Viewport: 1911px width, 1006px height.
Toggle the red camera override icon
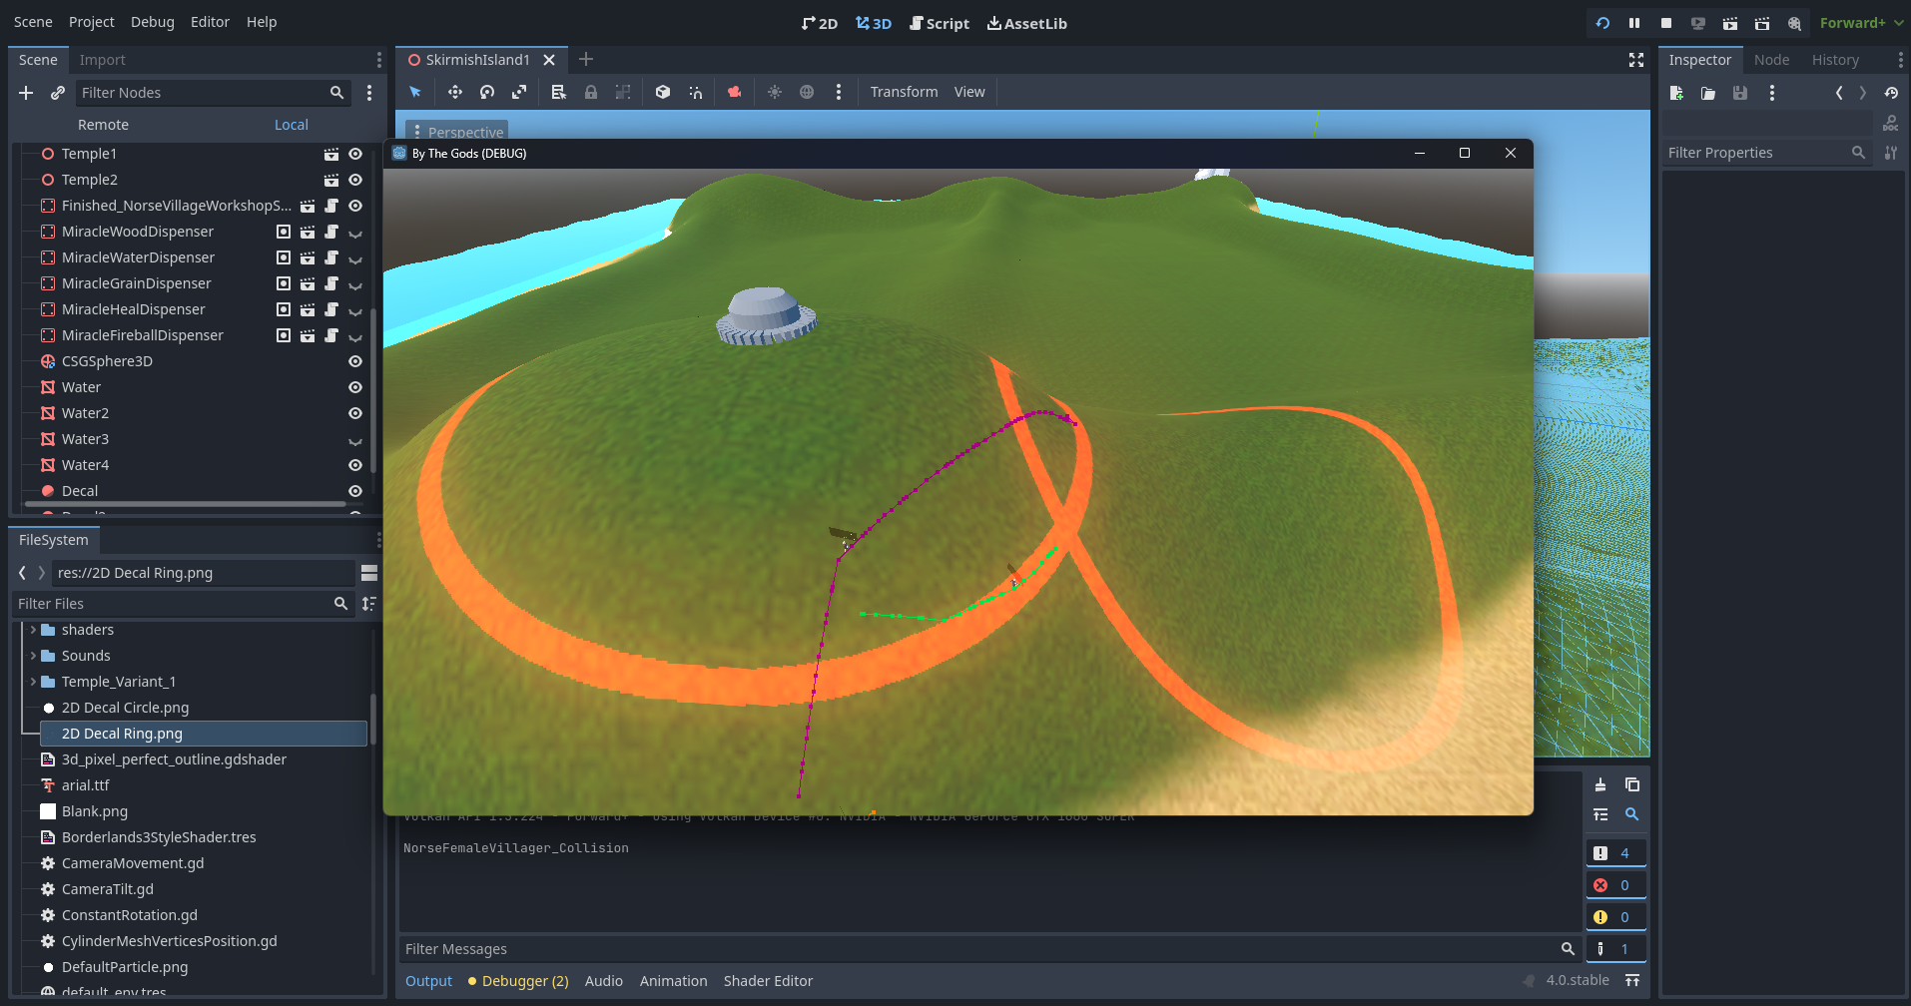[x=735, y=92]
